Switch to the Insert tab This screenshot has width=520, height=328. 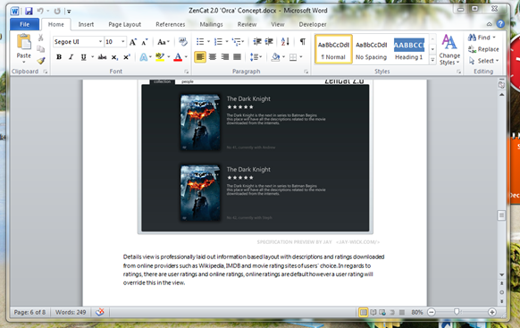click(86, 24)
